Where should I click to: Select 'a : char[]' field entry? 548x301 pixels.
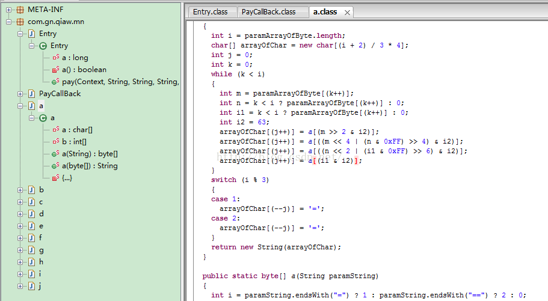point(77,130)
